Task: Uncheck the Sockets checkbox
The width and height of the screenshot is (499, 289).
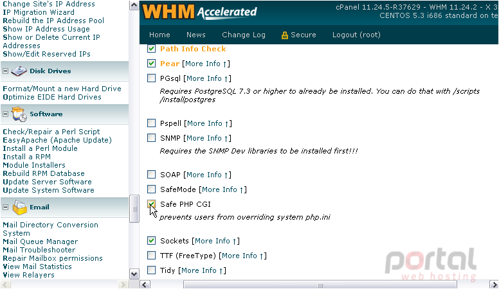Action: (x=152, y=240)
